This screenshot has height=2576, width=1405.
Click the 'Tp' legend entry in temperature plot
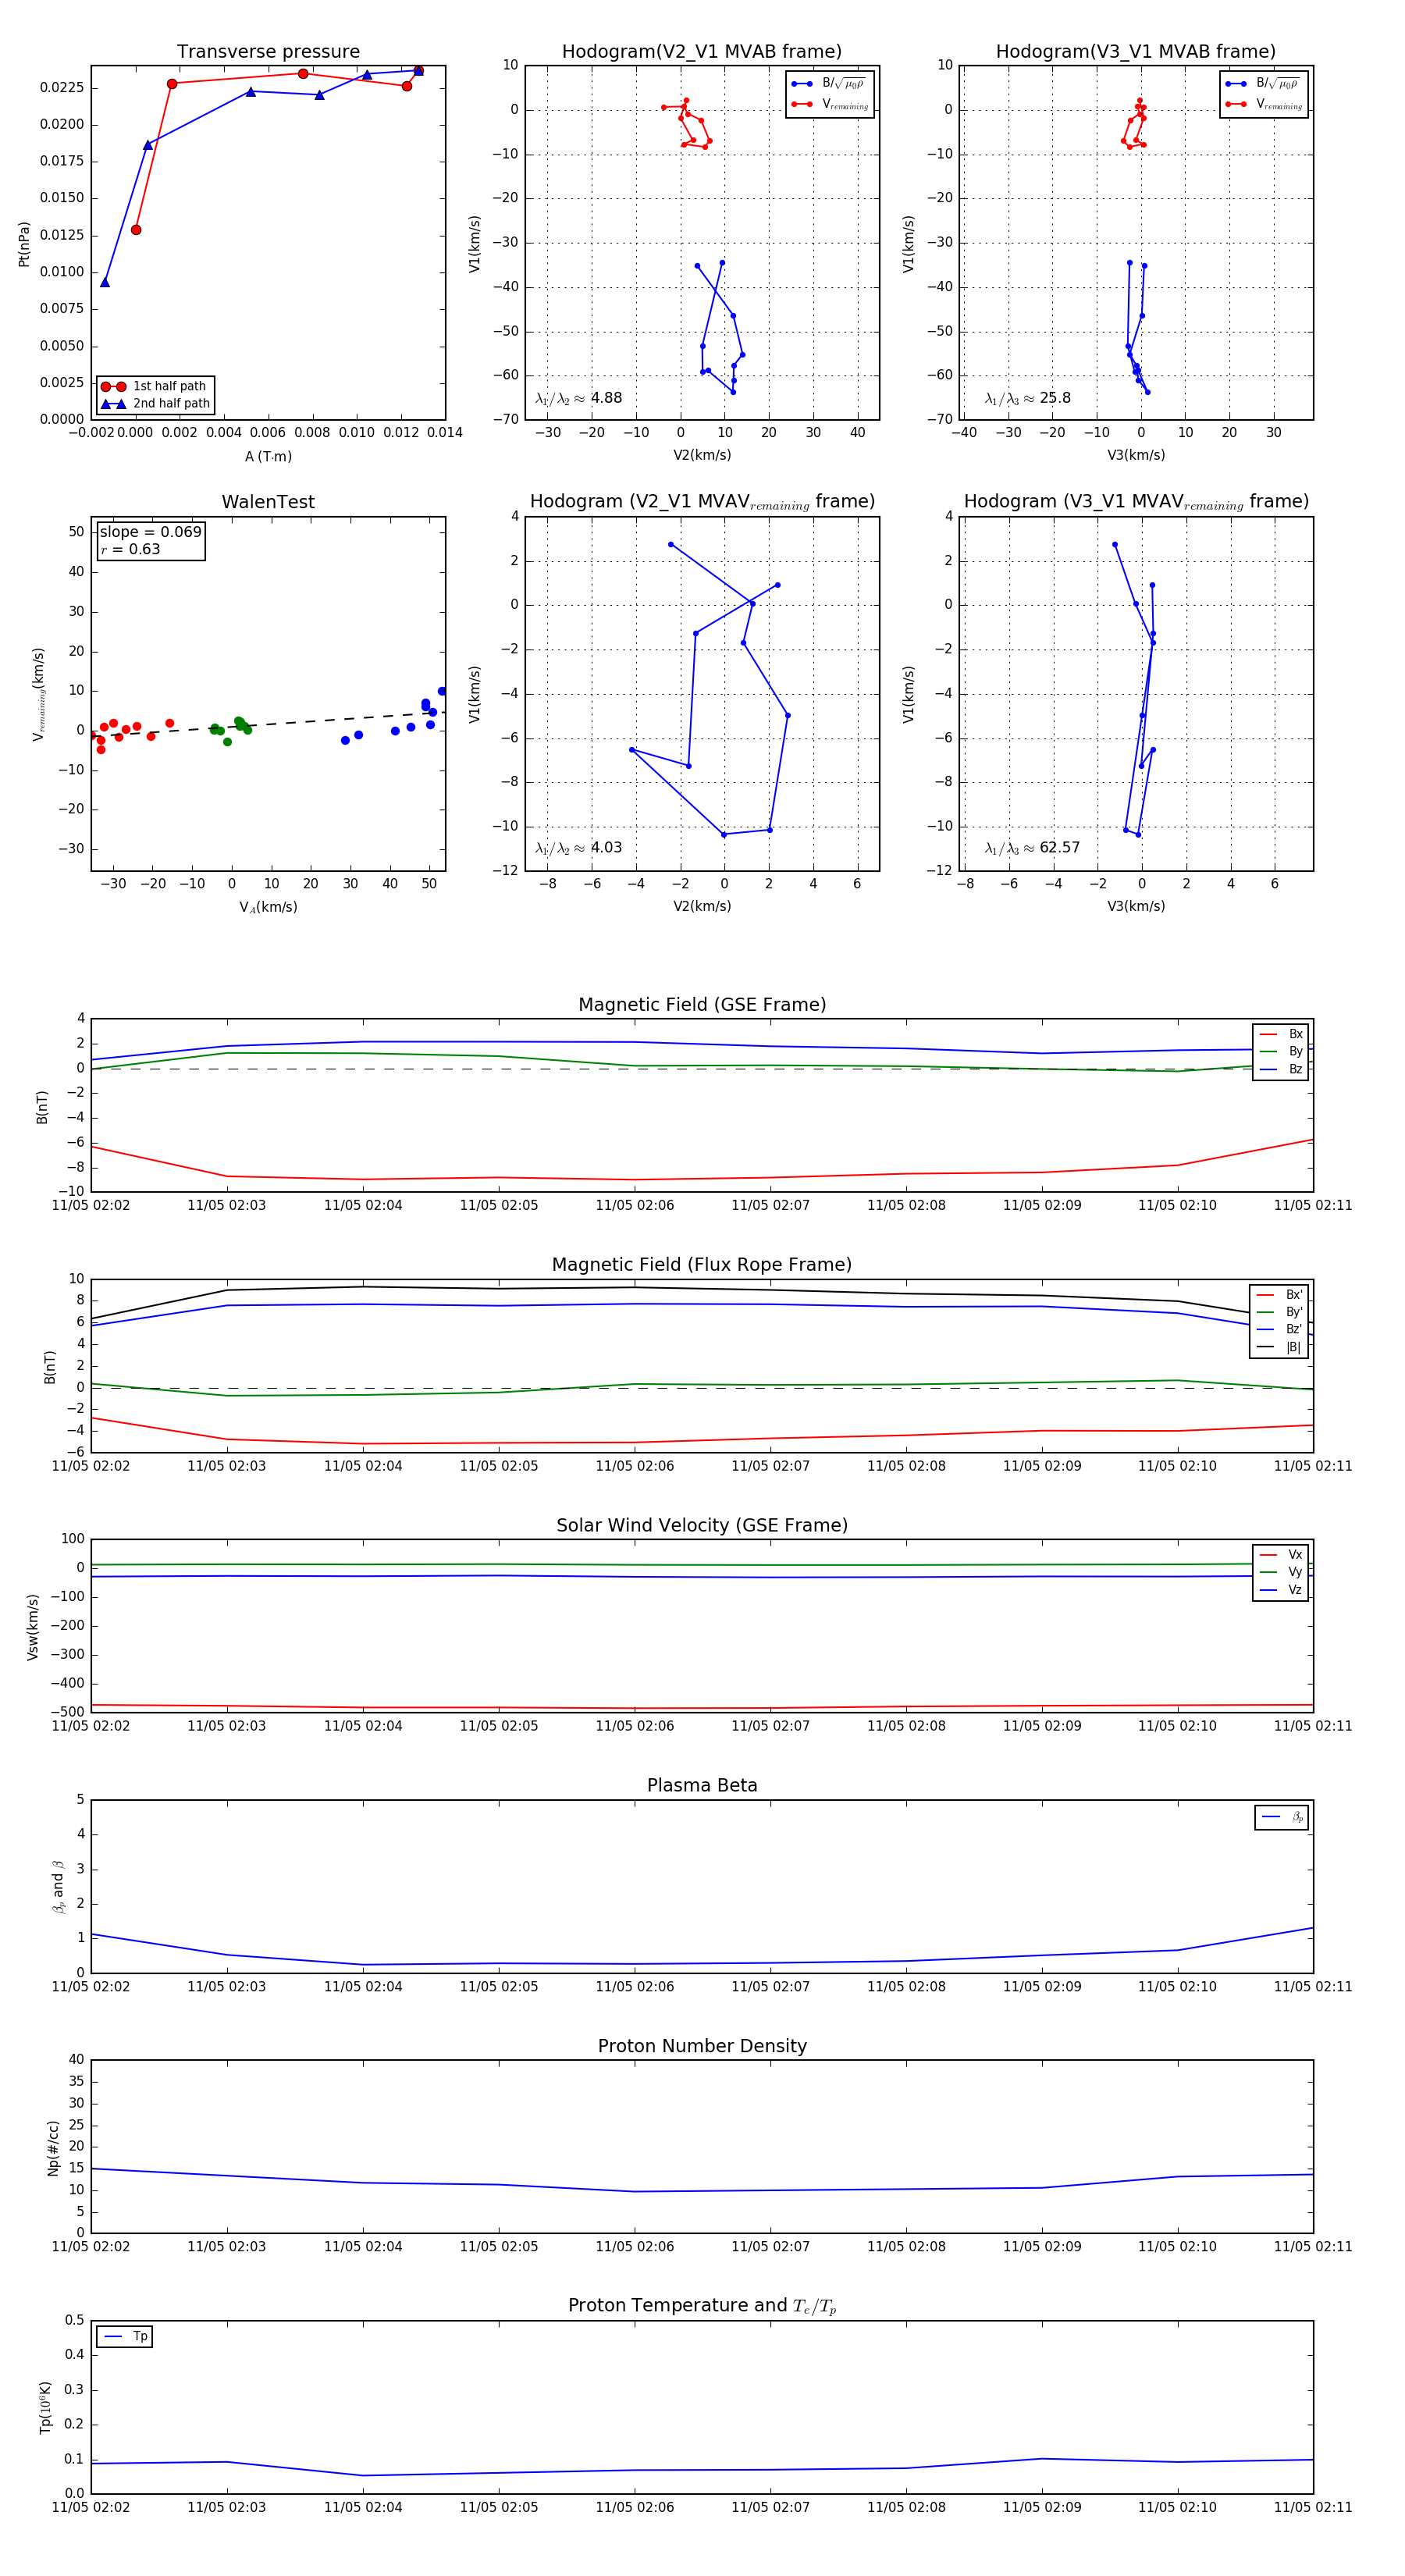click(125, 2337)
